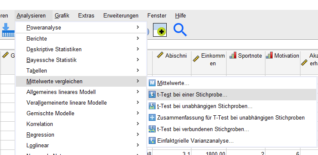Open the Erweiterungen menu
Image resolution: width=318 pixels, height=155 pixels.
[x=121, y=16]
